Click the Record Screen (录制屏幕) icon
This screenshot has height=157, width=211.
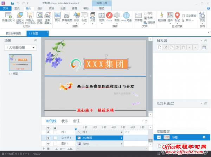(x=47, y=18)
